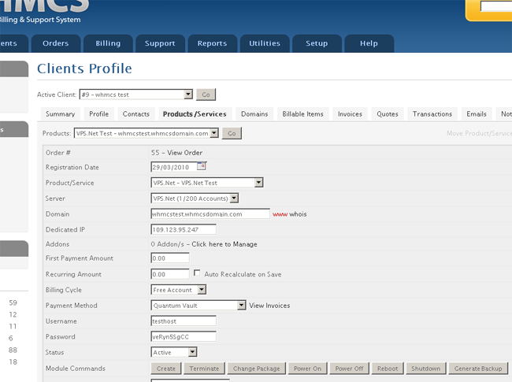Open the View Order link
This screenshot has width=512, height=382.
(x=185, y=153)
